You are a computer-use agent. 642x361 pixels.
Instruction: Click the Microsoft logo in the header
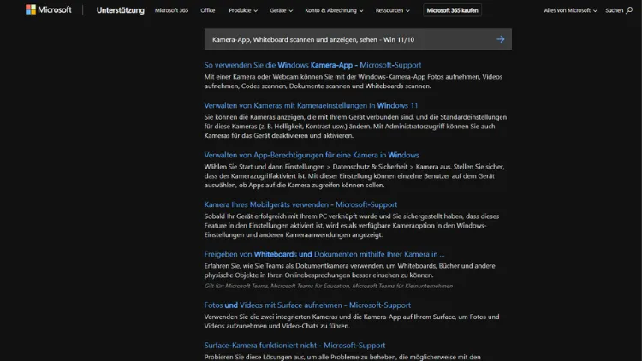point(48,9)
